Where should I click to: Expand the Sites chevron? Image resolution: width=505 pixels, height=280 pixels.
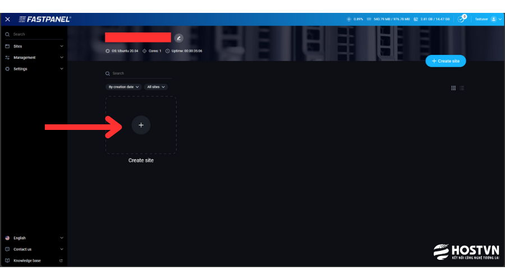click(62, 46)
